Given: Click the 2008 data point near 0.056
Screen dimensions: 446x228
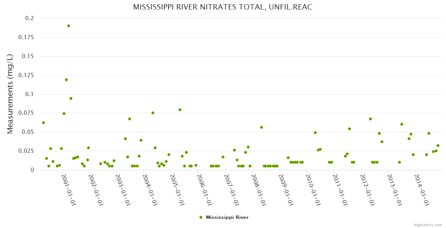Looking at the screenshot, I should pos(262,127).
